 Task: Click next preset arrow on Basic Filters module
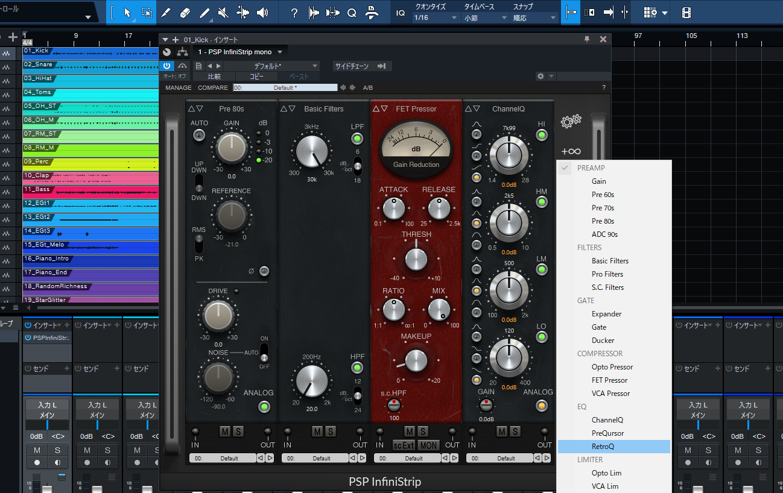pos(362,458)
